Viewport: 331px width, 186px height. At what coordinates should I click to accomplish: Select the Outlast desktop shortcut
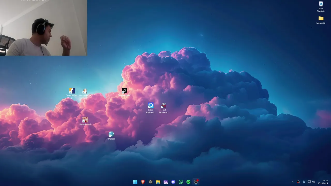[111, 136]
